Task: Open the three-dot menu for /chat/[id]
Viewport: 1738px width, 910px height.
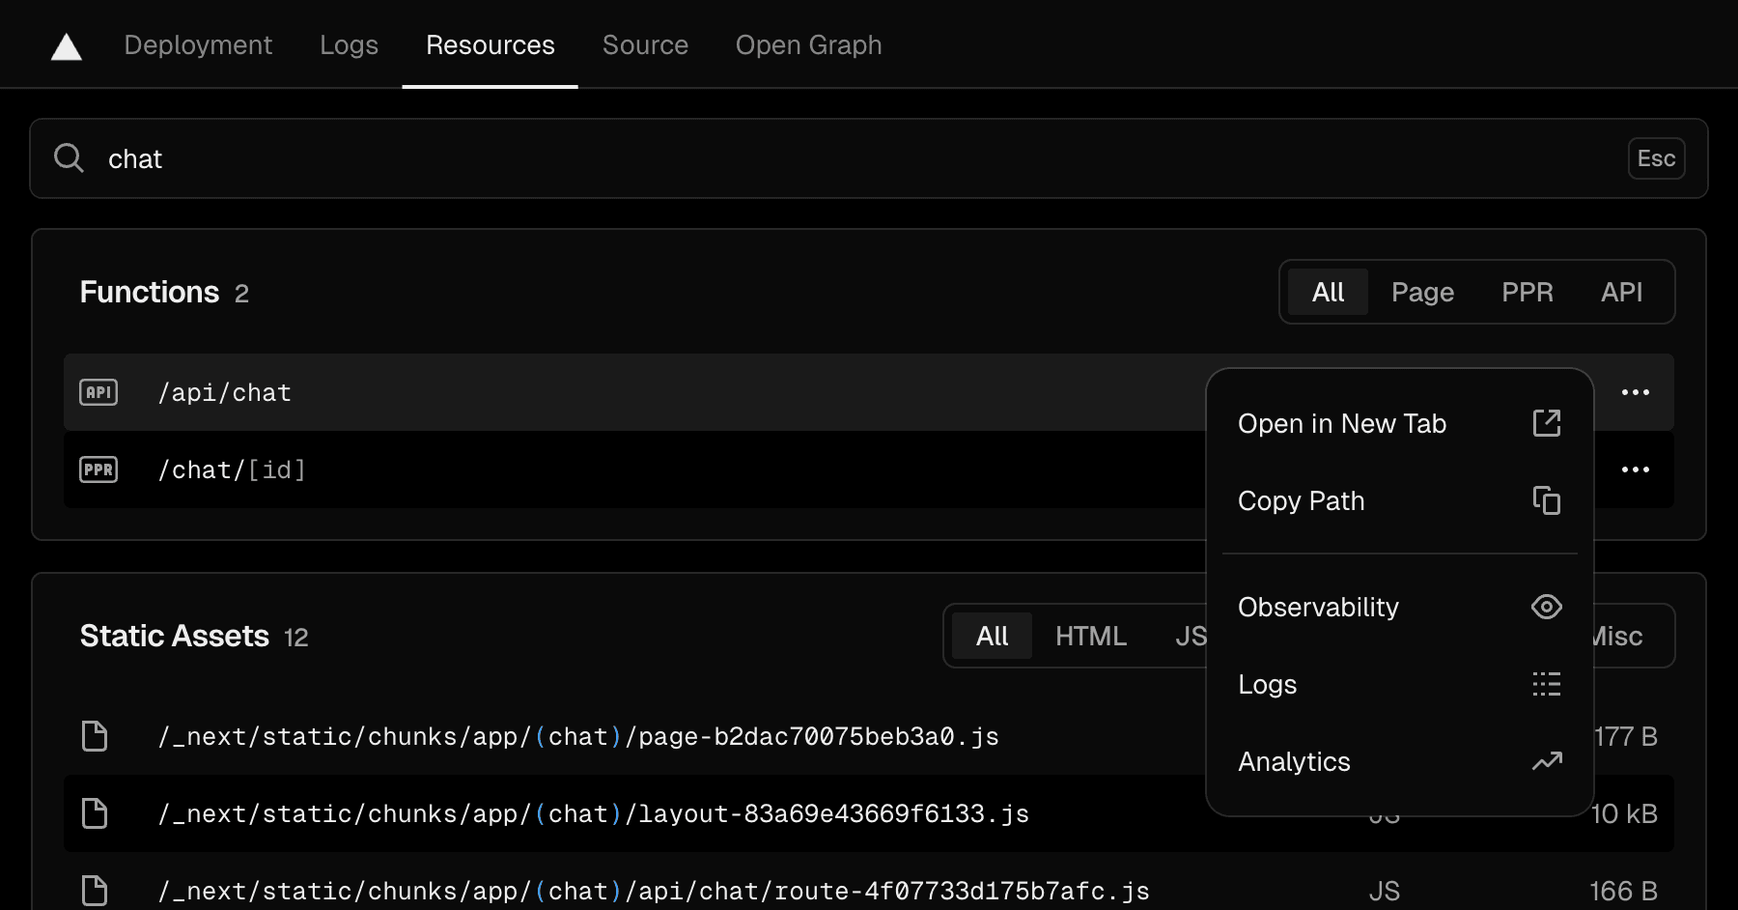Action: tap(1635, 469)
